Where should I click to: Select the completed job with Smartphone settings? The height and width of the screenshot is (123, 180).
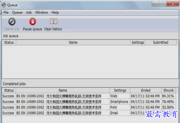click(x=89, y=102)
